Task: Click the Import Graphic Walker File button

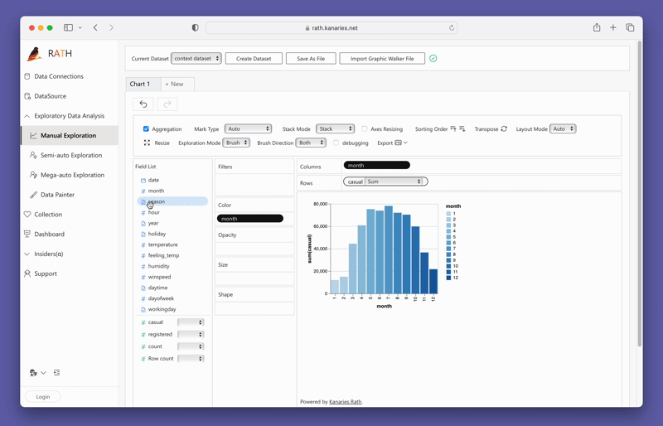Action: point(381,59)
